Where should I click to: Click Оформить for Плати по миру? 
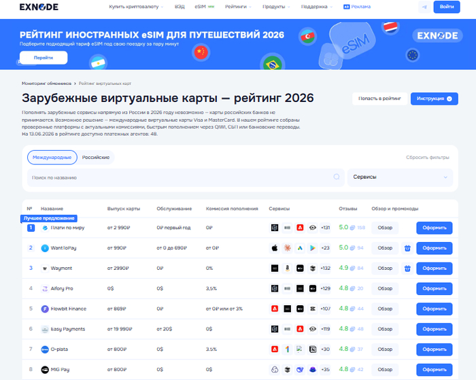[x=435, y=228]
